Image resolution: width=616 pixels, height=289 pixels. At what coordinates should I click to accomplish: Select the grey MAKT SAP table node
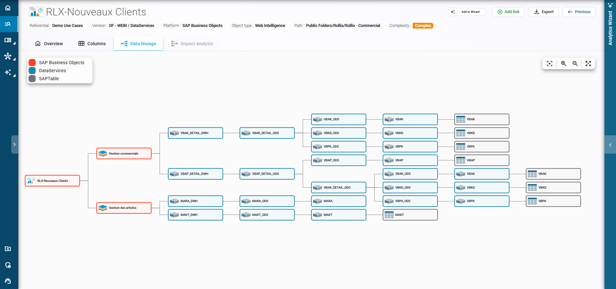[410, 215]
